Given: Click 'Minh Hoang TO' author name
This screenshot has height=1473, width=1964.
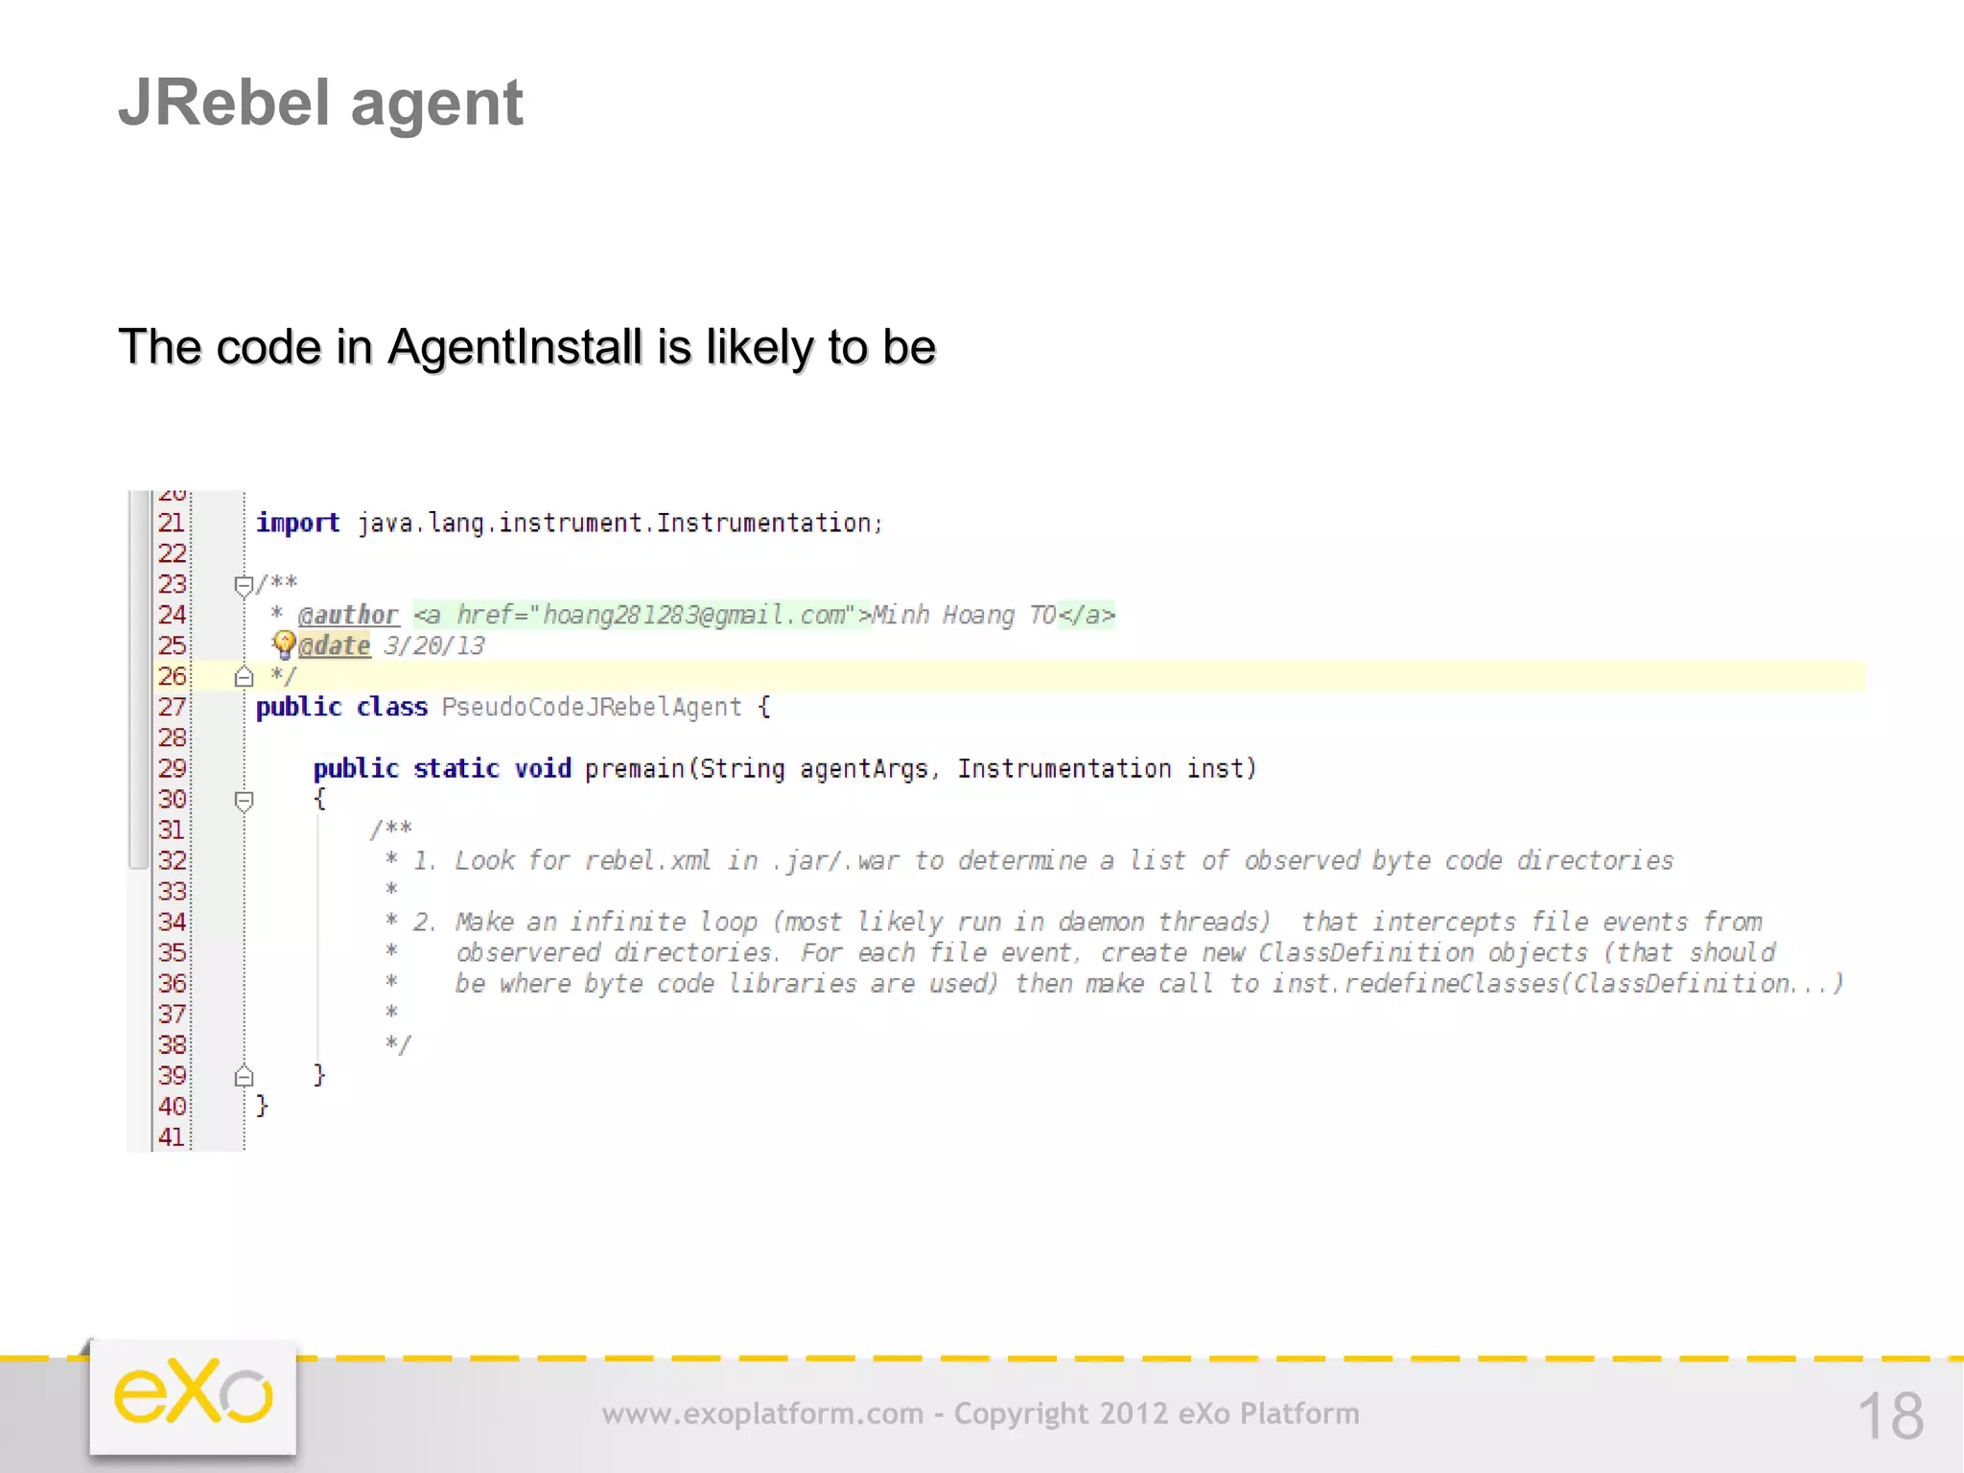Looking at the screenshot, I should coord(963,615).
